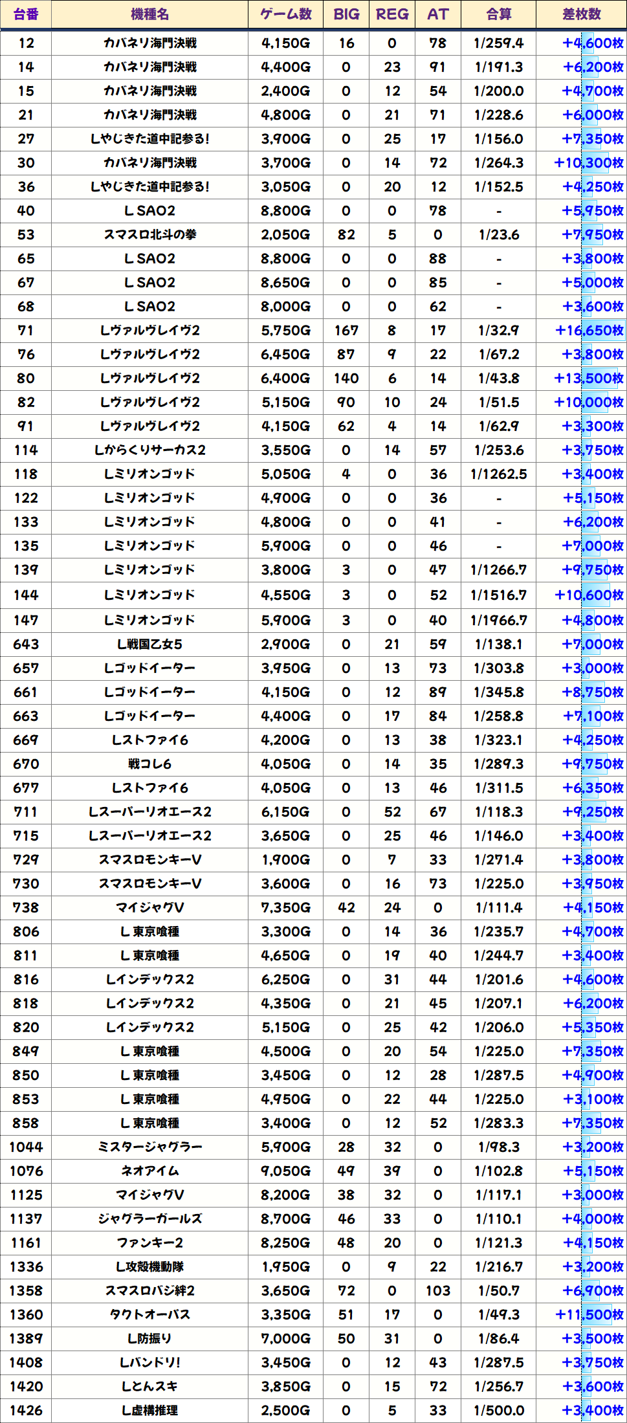Viewport: 627px width, 1423px height.
Task: Select the ジャグラーガールズ machine name
Action: coord(149,1219)
